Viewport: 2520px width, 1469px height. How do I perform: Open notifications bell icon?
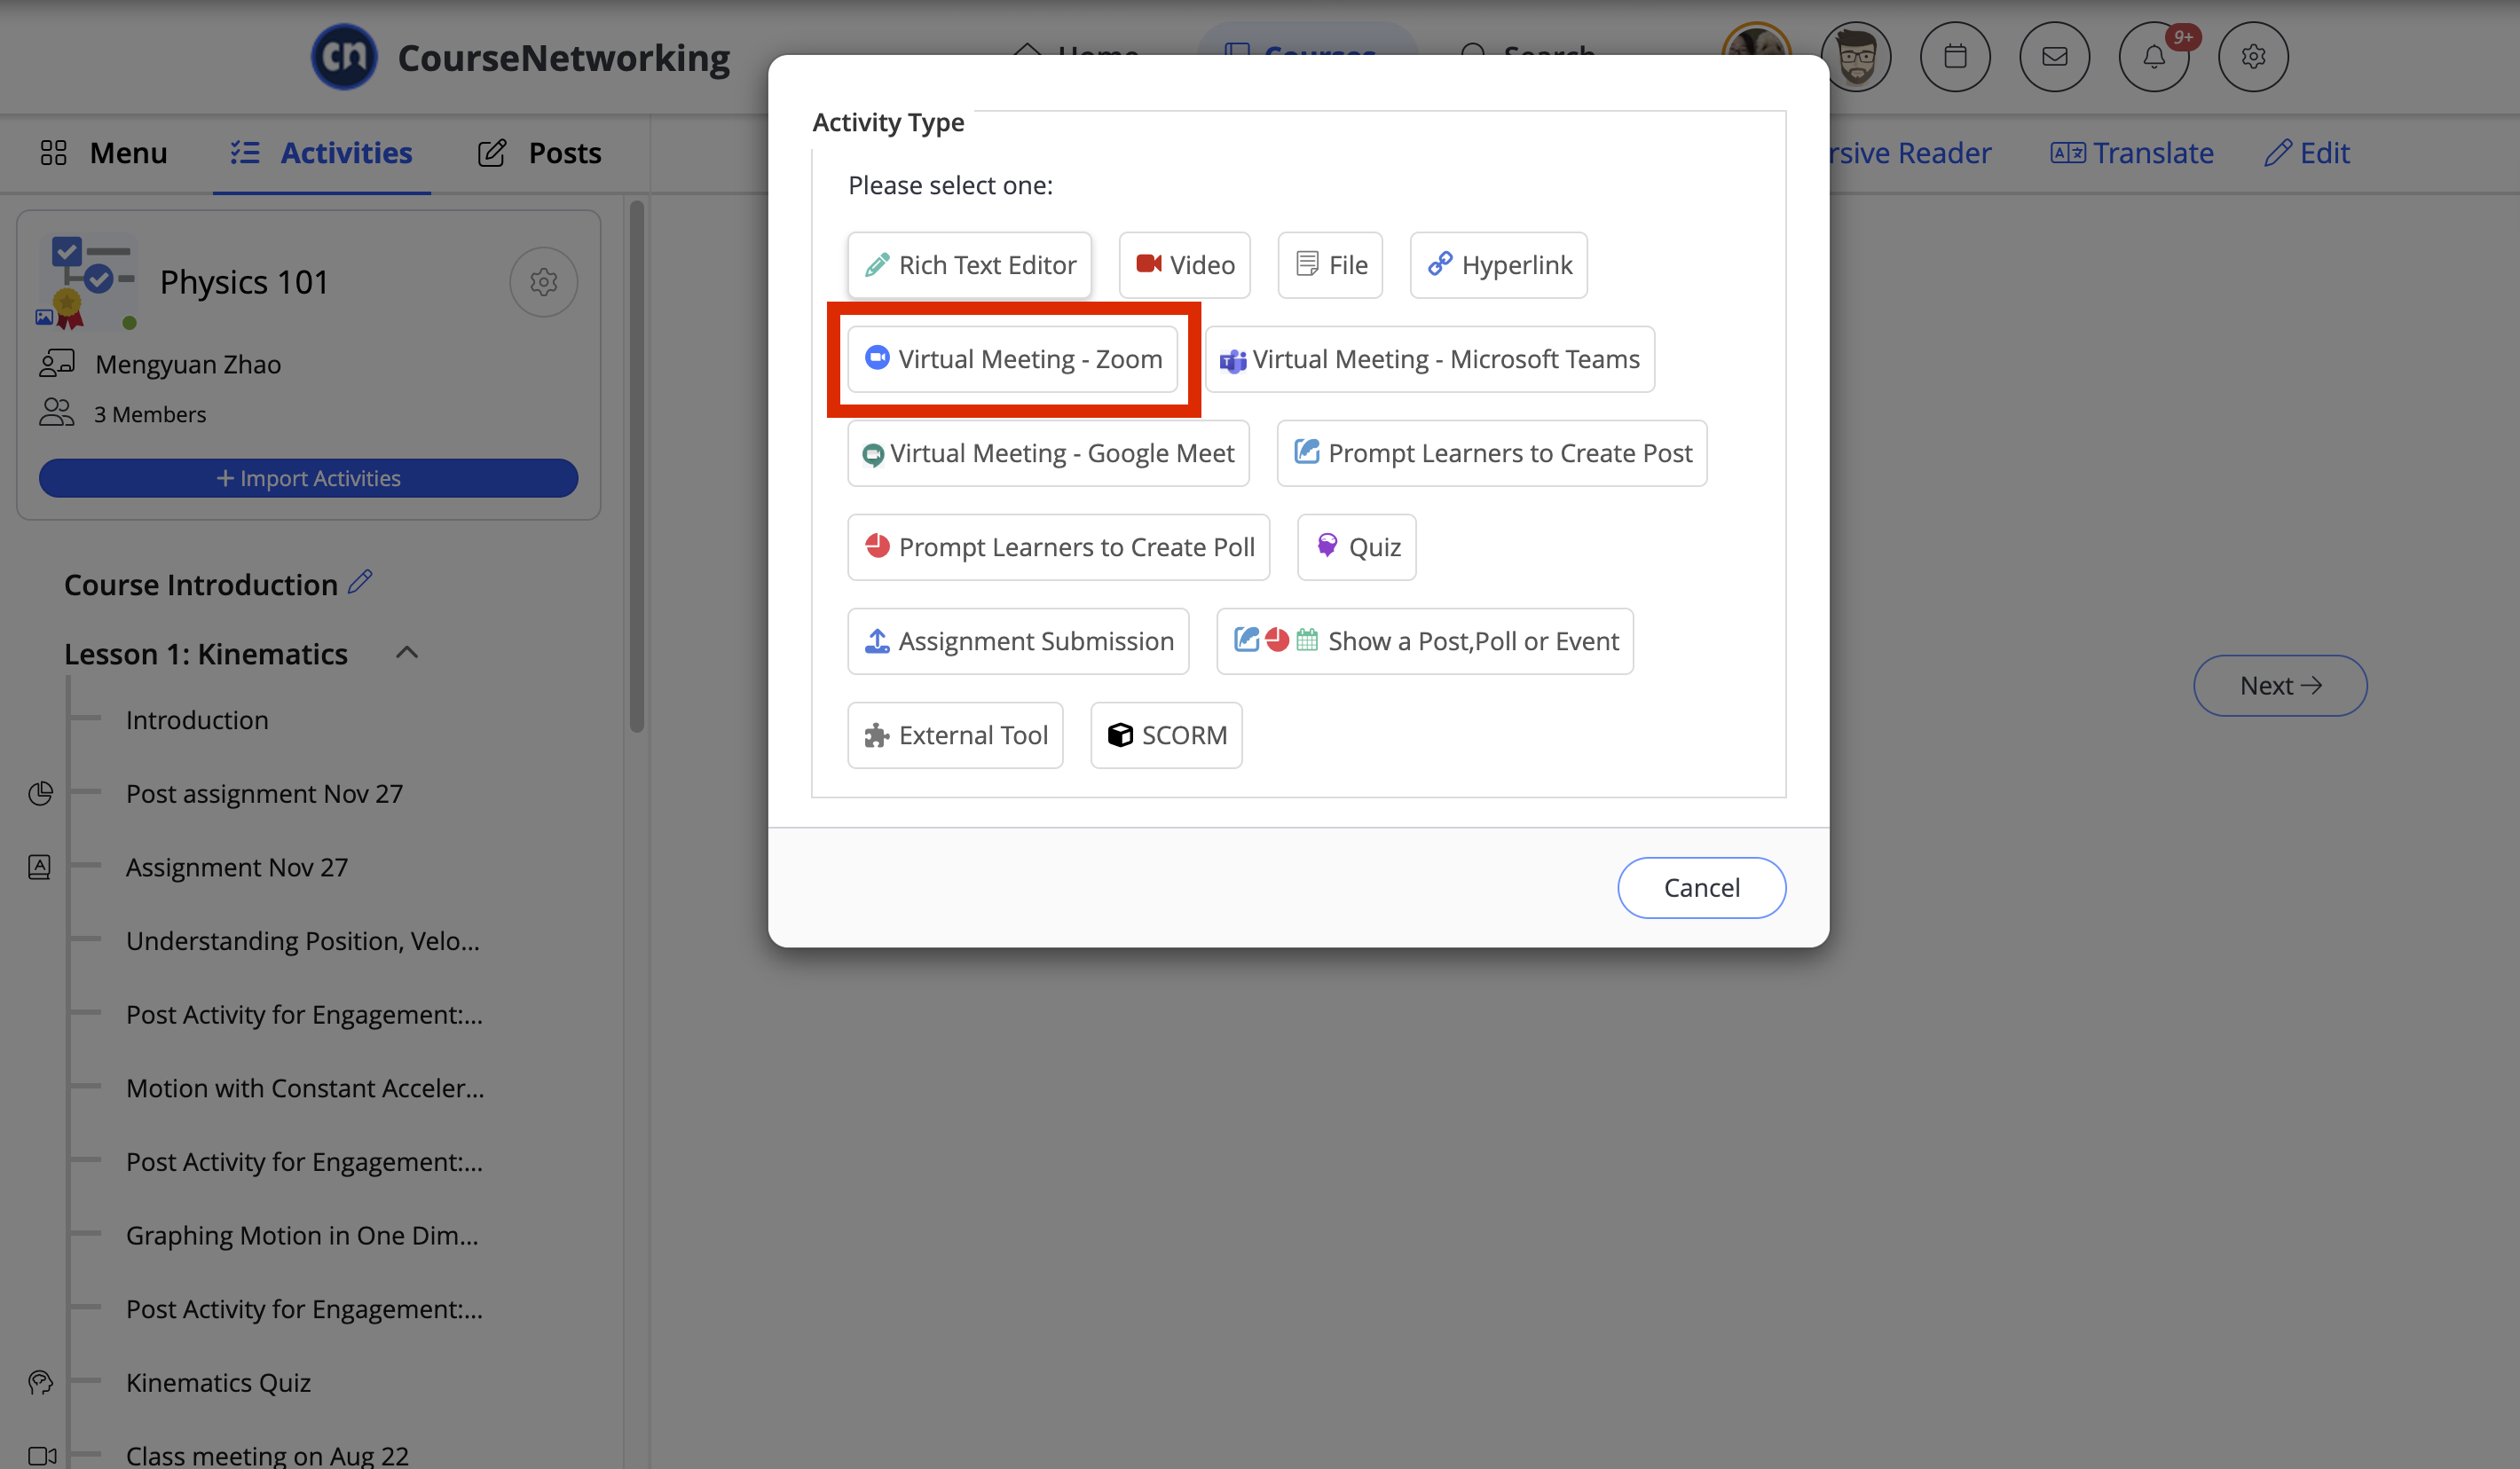click(2154, 57)
